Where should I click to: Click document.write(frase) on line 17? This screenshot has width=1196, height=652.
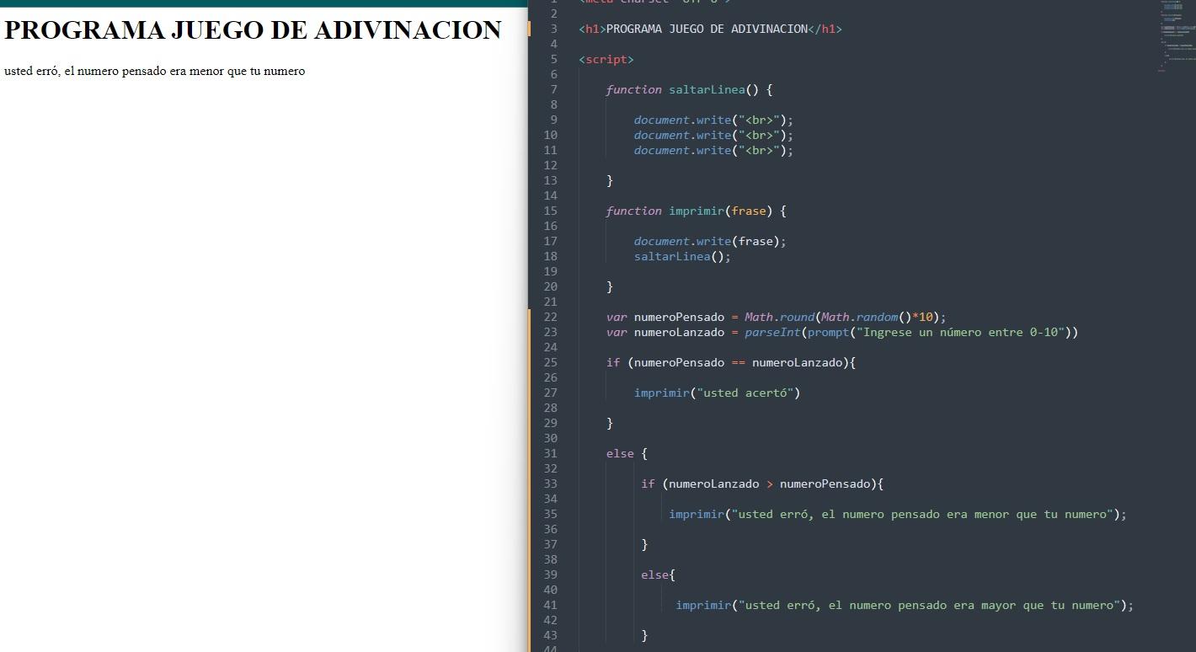710,241
